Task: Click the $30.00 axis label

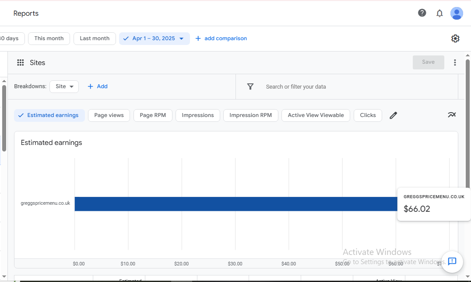Action: (235, 264)
